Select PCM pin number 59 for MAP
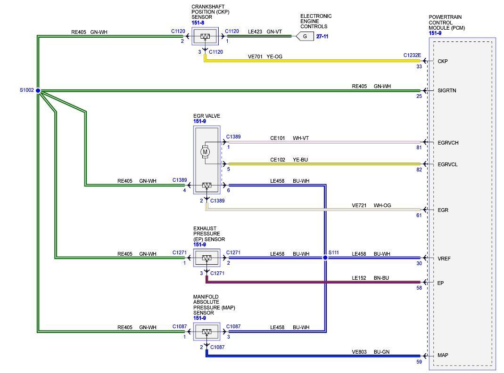 tap(419, 362)
